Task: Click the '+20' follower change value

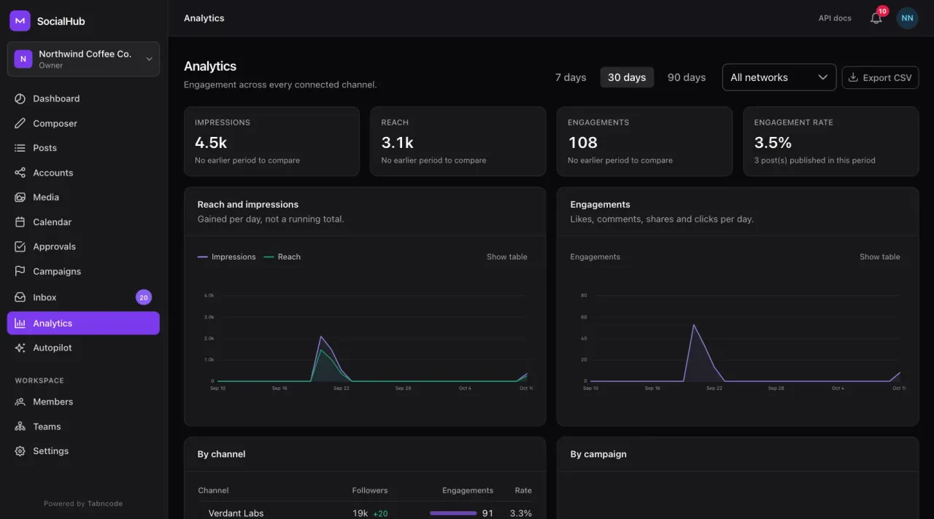Action: (x=380, y=514)
